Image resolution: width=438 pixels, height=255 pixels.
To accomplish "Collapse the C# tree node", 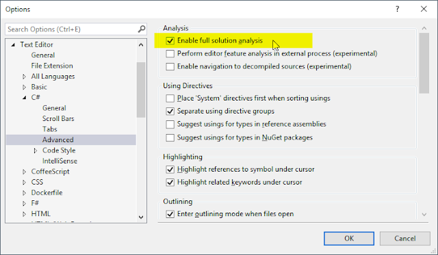I will point(25,97).
